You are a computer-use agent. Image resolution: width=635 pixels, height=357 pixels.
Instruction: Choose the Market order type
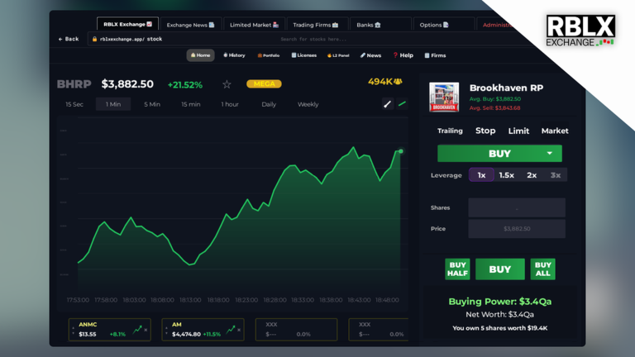pyautogui.click(x=555, y=131)
